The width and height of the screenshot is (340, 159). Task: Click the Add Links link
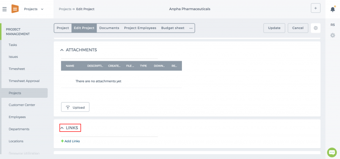(x=70, y=141)
